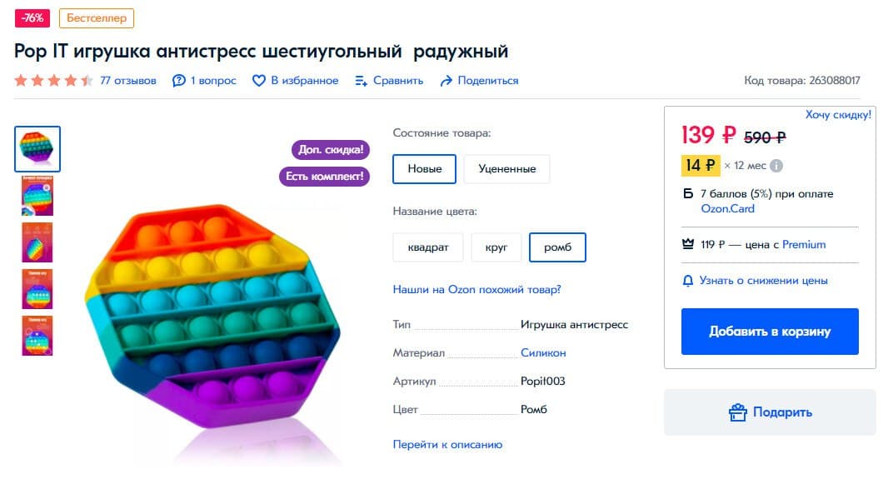Select the Уцененные condition option
The height and width of the screenshot is (494, 888).
pyautogui.click(x=506, y=169)
